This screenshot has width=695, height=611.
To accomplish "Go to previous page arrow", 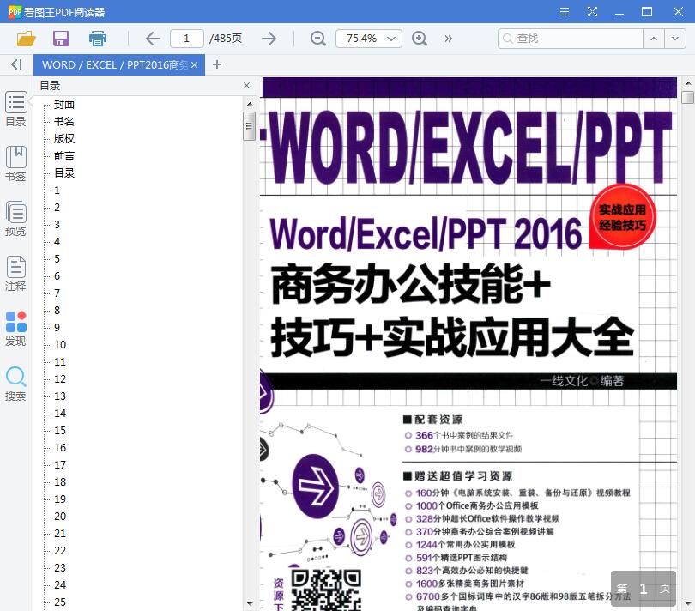I will (x=153, y=39).
